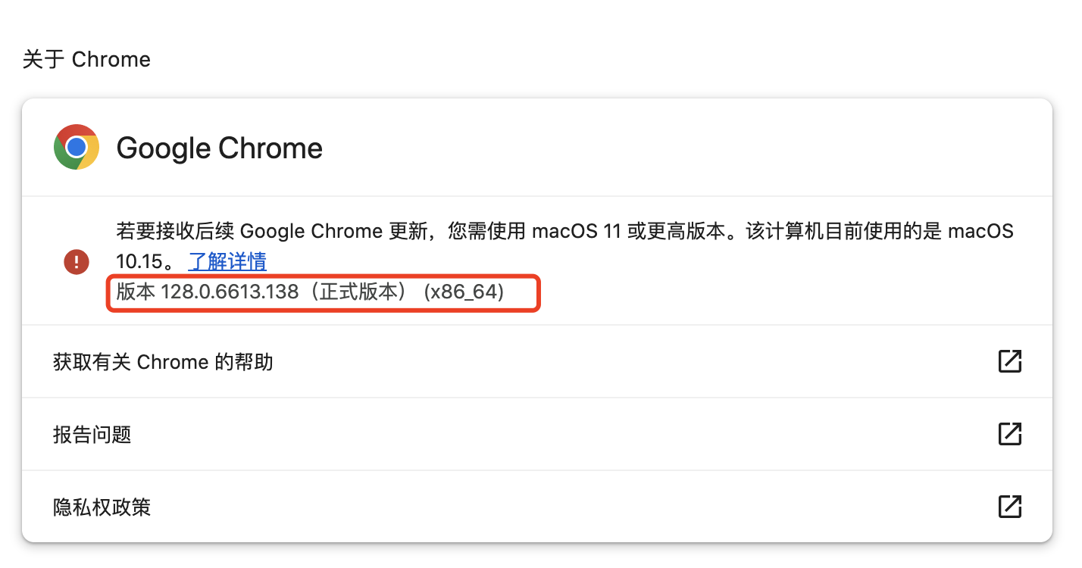Click the Google Chrome title text
The image size is (1082, 568).
[219, 148]
